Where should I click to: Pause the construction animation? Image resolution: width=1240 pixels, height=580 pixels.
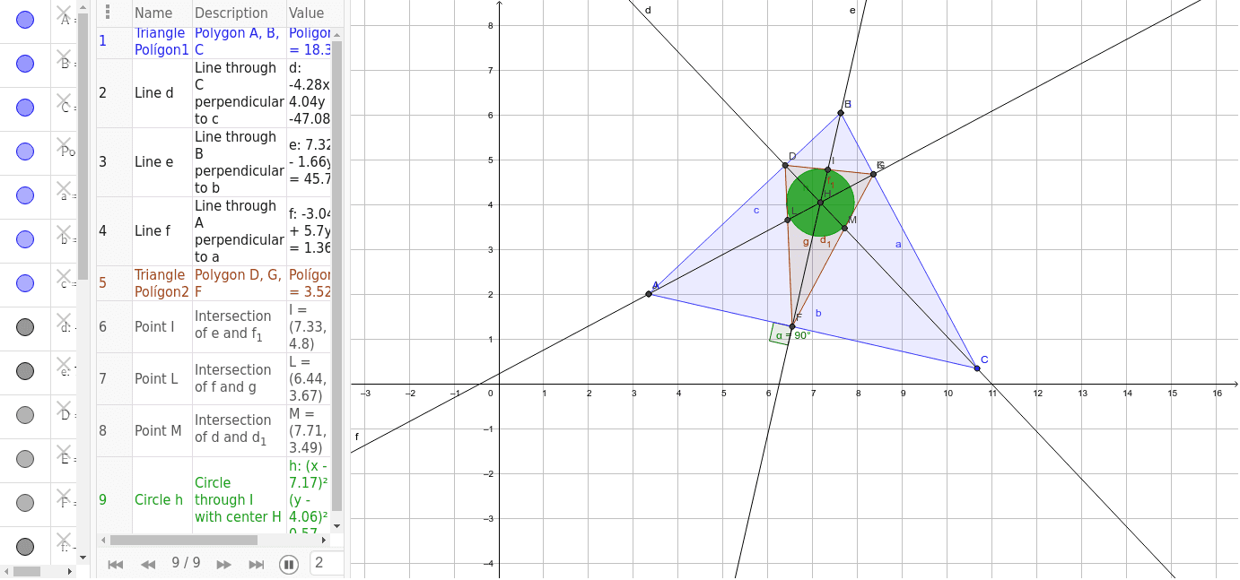pos(288,564)
